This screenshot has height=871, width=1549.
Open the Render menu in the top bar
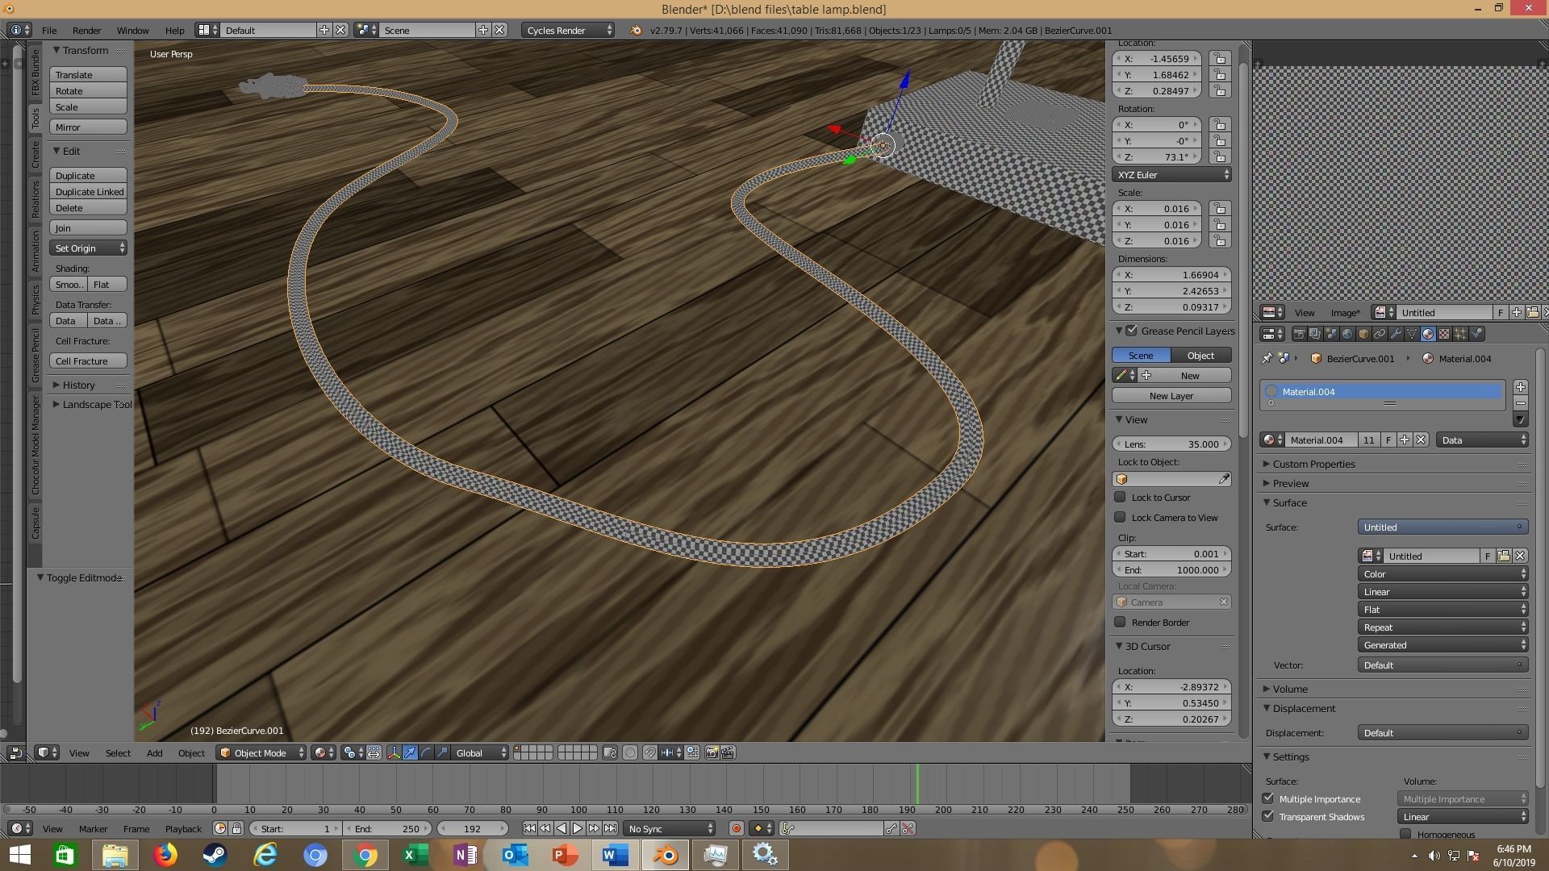[x=86, y=30]
